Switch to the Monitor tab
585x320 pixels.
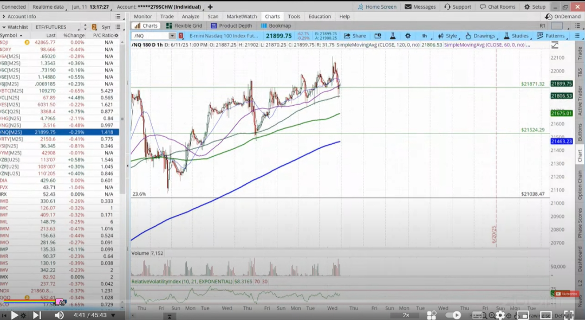click(x=143, y=16)
